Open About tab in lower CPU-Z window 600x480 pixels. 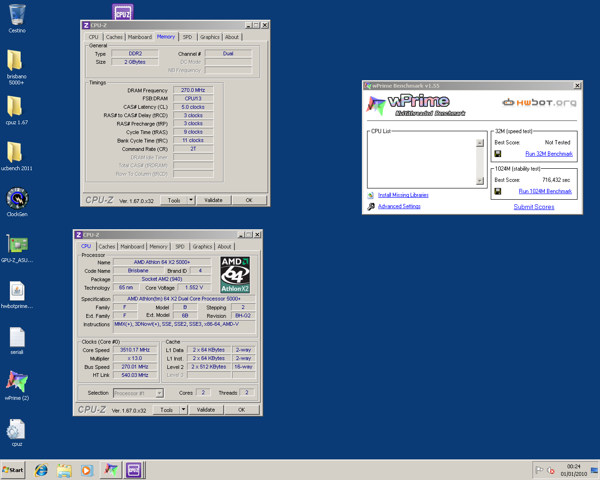[x=225, y=247]
